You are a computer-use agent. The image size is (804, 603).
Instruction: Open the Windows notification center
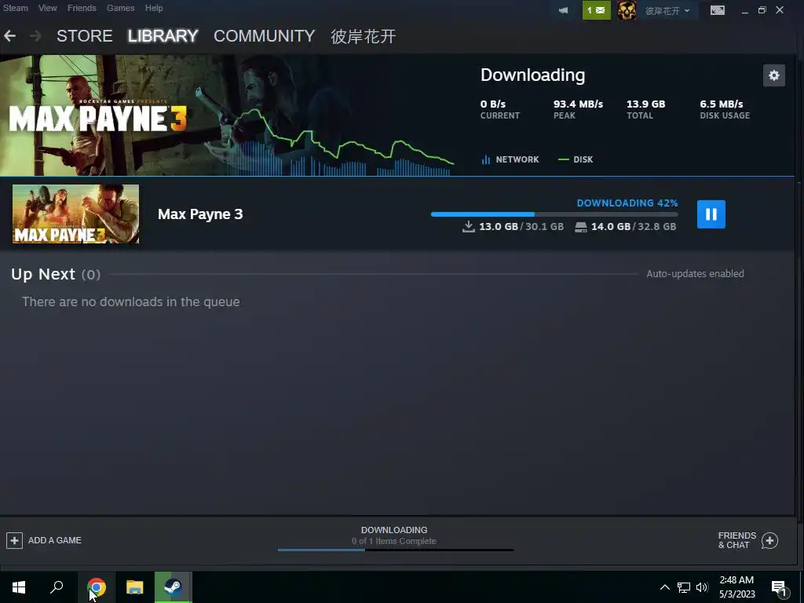tap(779, 589)
